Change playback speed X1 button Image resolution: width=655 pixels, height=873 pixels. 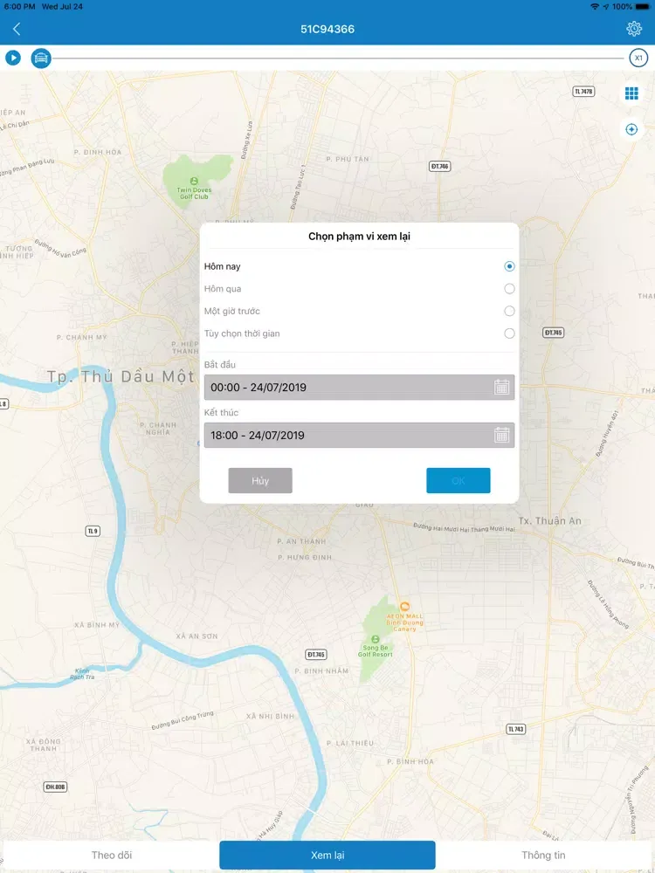click(x=638, y=58)
